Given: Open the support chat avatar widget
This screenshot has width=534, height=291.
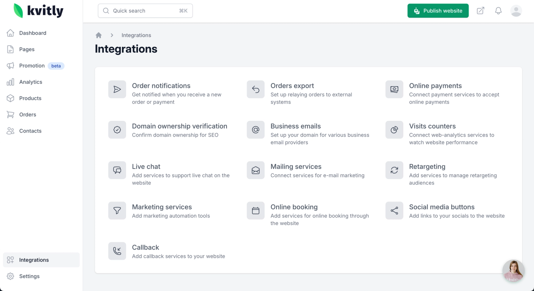Looking at the screenshot, I should click(x=513, y=271).
